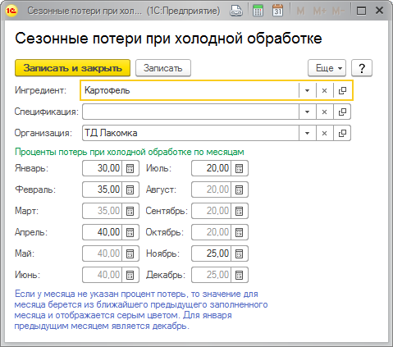The image size is (393, 347).
Task: Open help with the question mark button
Action: pyautogui.click(x=362, y=68)
